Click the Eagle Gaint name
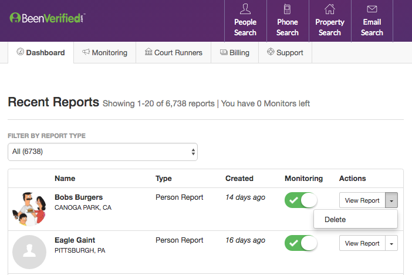This screenshot has height=275, width=412. pos(75,240)
